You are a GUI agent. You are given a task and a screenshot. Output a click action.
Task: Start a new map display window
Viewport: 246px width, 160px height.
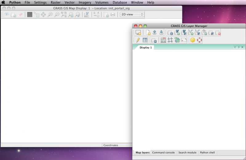[138, 33]
